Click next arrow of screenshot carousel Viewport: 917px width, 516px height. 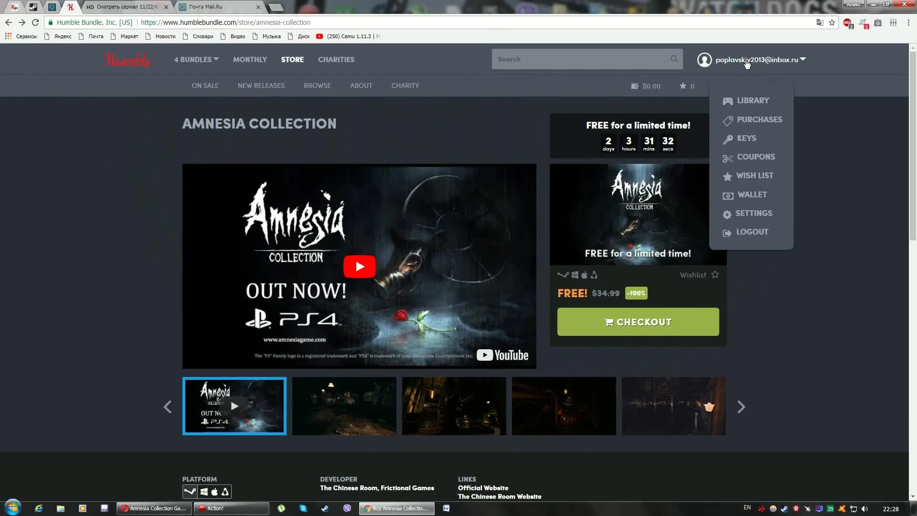pyautogui.click(x=741, y=407)
